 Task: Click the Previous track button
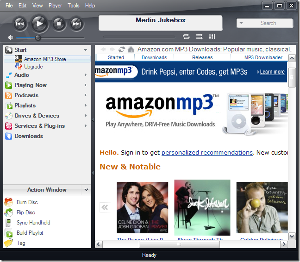pyautogui.click(x=20, y=24)
